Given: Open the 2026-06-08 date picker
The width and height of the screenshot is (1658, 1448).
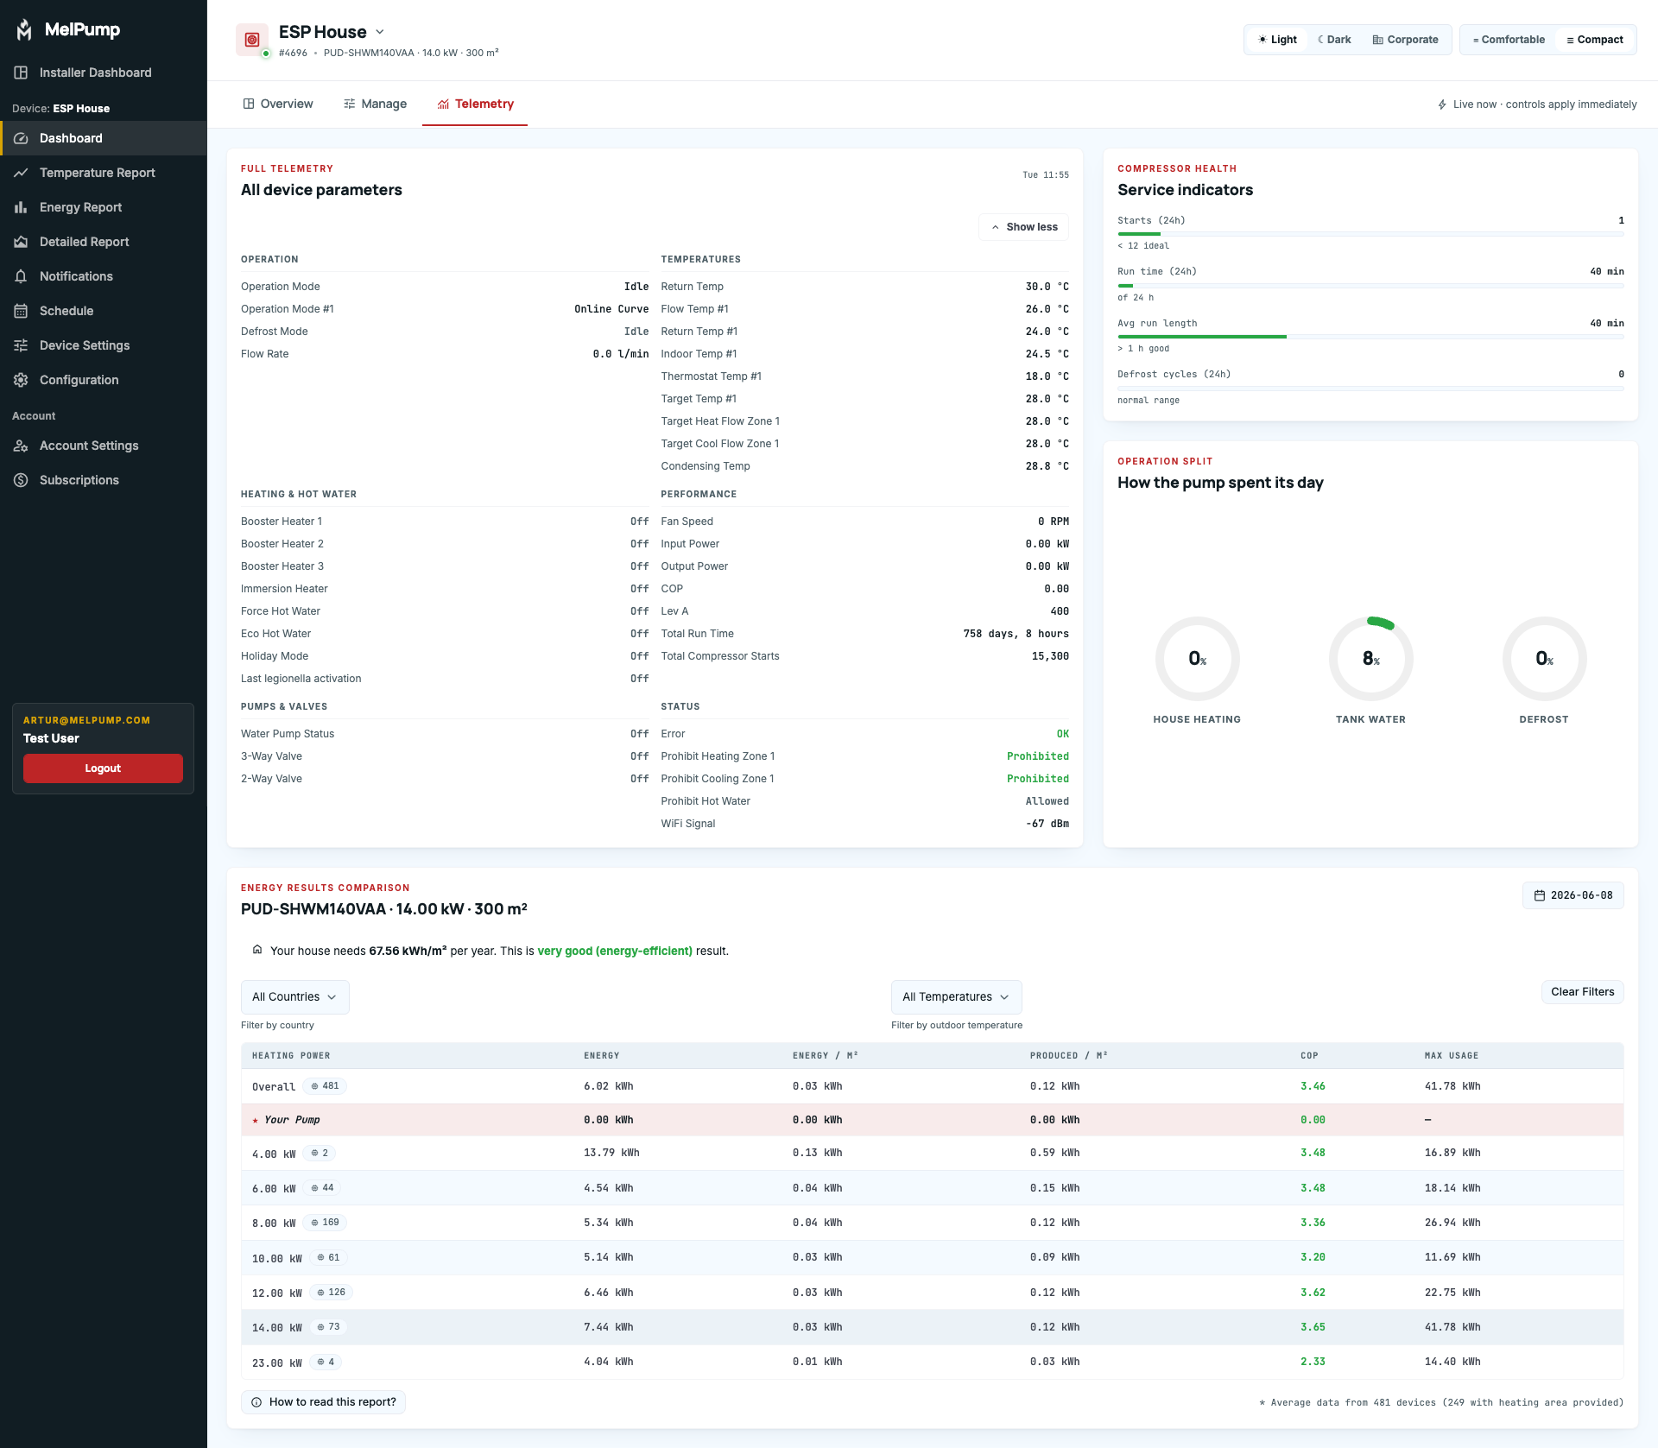Looking at the screenshot, I should click(1573, 895).
